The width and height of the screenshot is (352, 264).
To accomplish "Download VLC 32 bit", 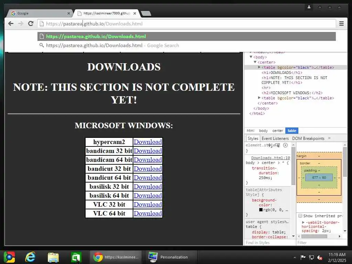I will (148, 205).
